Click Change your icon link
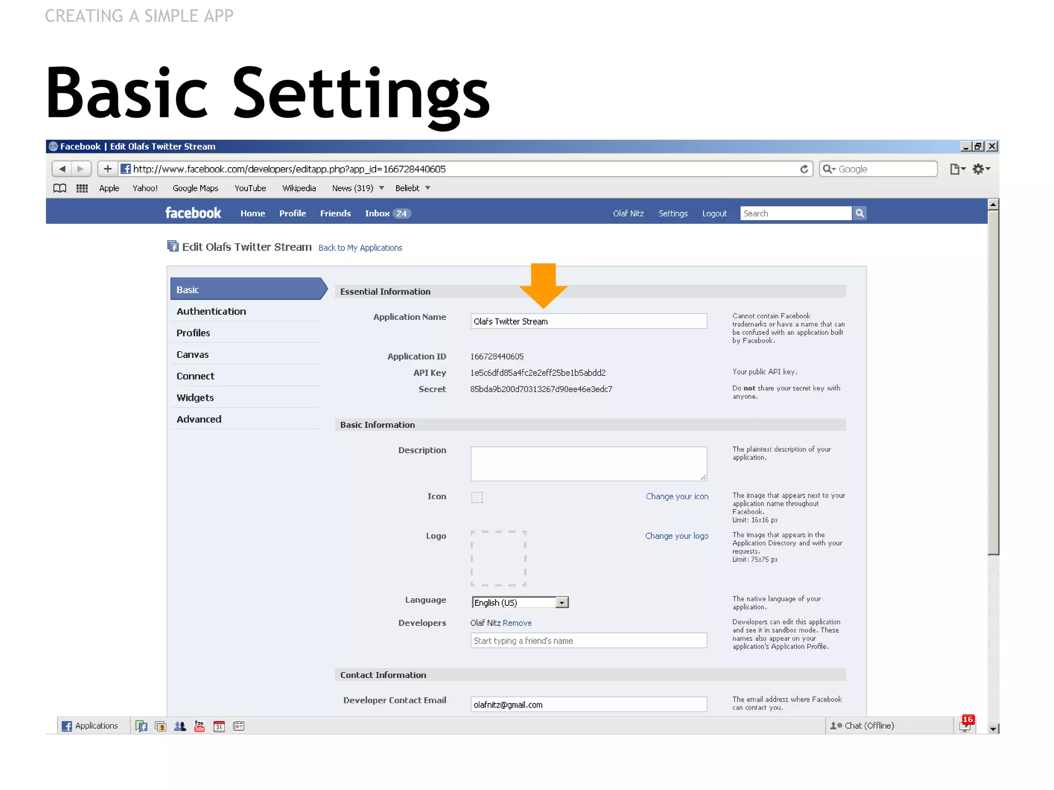The width and height of the screenshot is (1054, 790). pyautogui.click(x=677, y=496)
